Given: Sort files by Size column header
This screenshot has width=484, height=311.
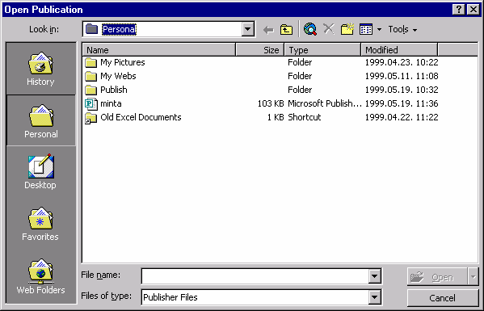Looking at the screenshot, I should pyautogui.click(x=260, y=50).
